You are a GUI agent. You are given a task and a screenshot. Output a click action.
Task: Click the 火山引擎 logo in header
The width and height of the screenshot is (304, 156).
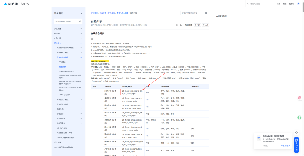[x=11, y=4]
